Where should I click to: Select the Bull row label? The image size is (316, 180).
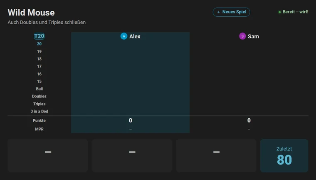pos(39,89)
